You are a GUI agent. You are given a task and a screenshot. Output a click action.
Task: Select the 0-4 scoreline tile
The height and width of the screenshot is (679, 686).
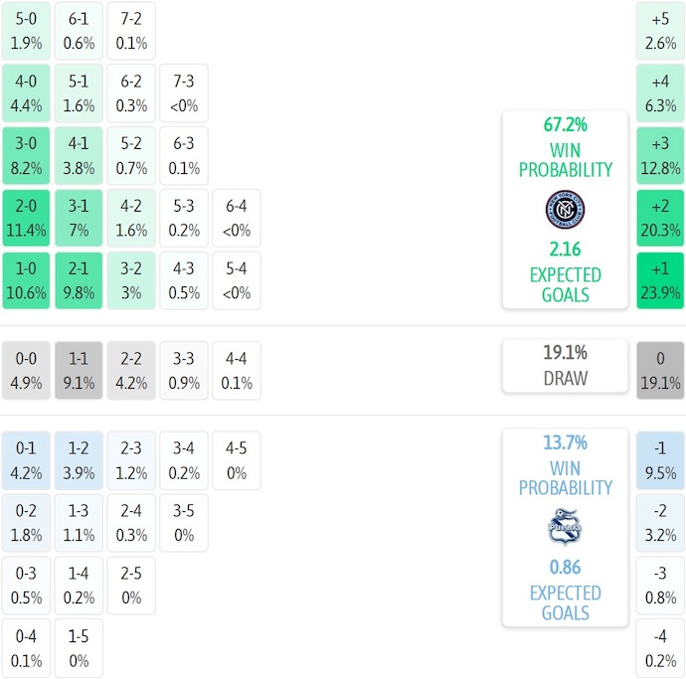pyautogui.click(x=25, y=648)
